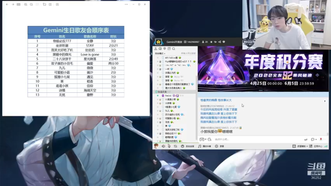Rotate the image in the viewer
The width and height of the screenshot is (331, 186).
coord(44,5)
